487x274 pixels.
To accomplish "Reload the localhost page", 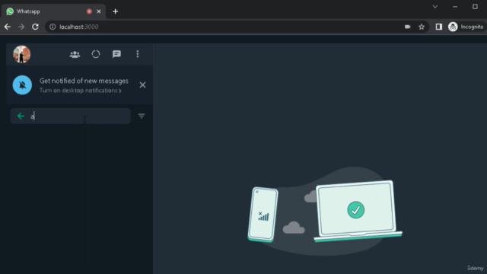I will [x=36, y=27].
